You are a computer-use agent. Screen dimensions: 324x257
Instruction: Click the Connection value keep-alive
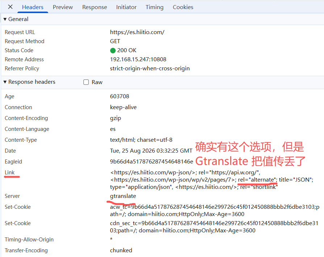(123, 107)
